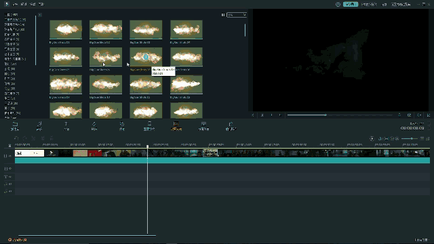Click the horizontal scrollbar under the timeline
Screen dimensions: 434x244
click(87, 236)
